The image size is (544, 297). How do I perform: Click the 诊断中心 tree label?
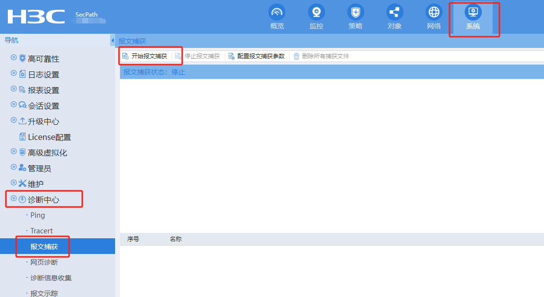tap(44, 200)
